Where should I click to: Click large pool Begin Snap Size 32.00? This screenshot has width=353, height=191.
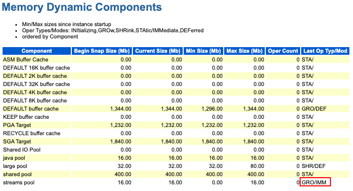124,166
